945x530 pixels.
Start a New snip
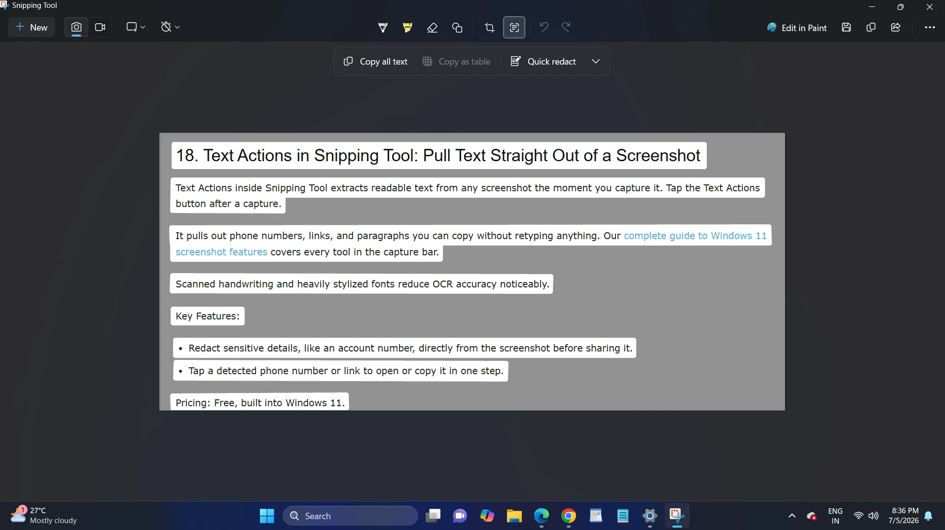point(32,28)
